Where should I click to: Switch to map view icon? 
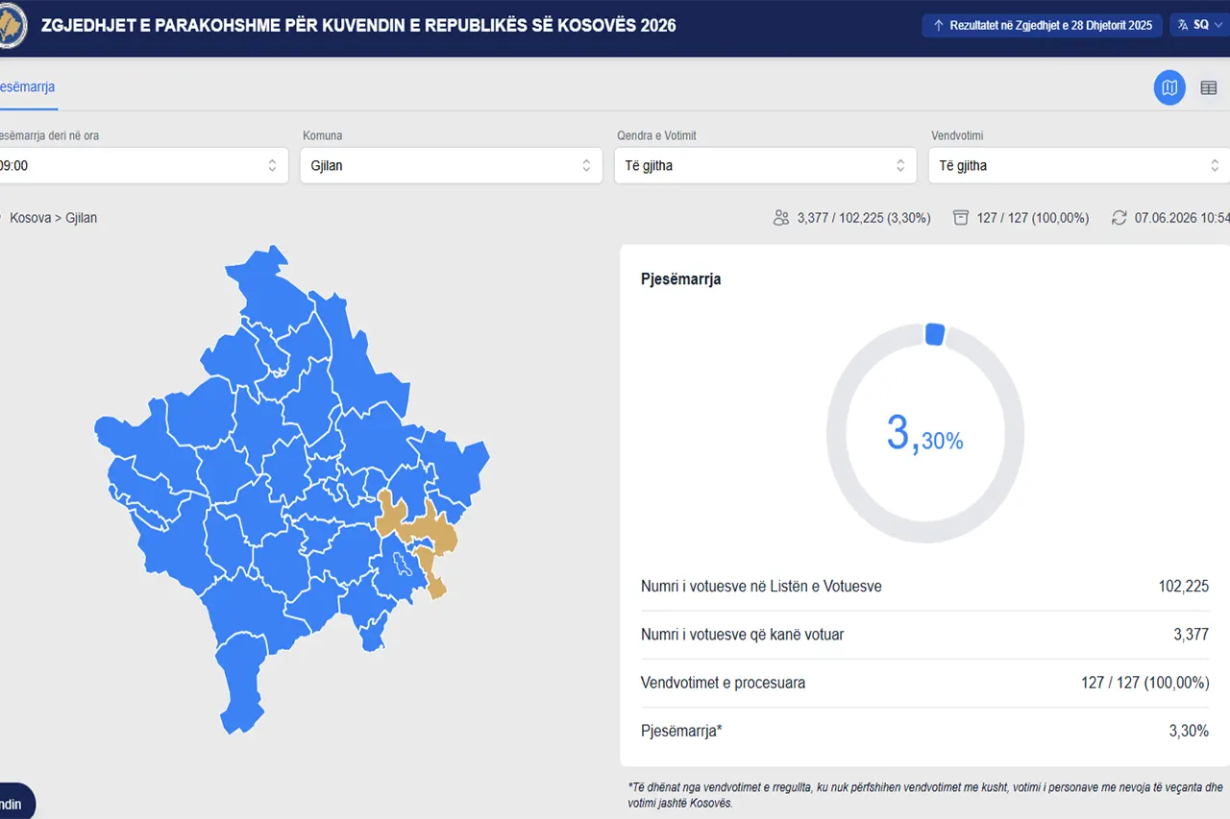[x=1169, y=88]
